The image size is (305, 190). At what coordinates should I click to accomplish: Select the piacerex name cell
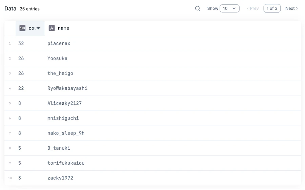pos(59,43)
